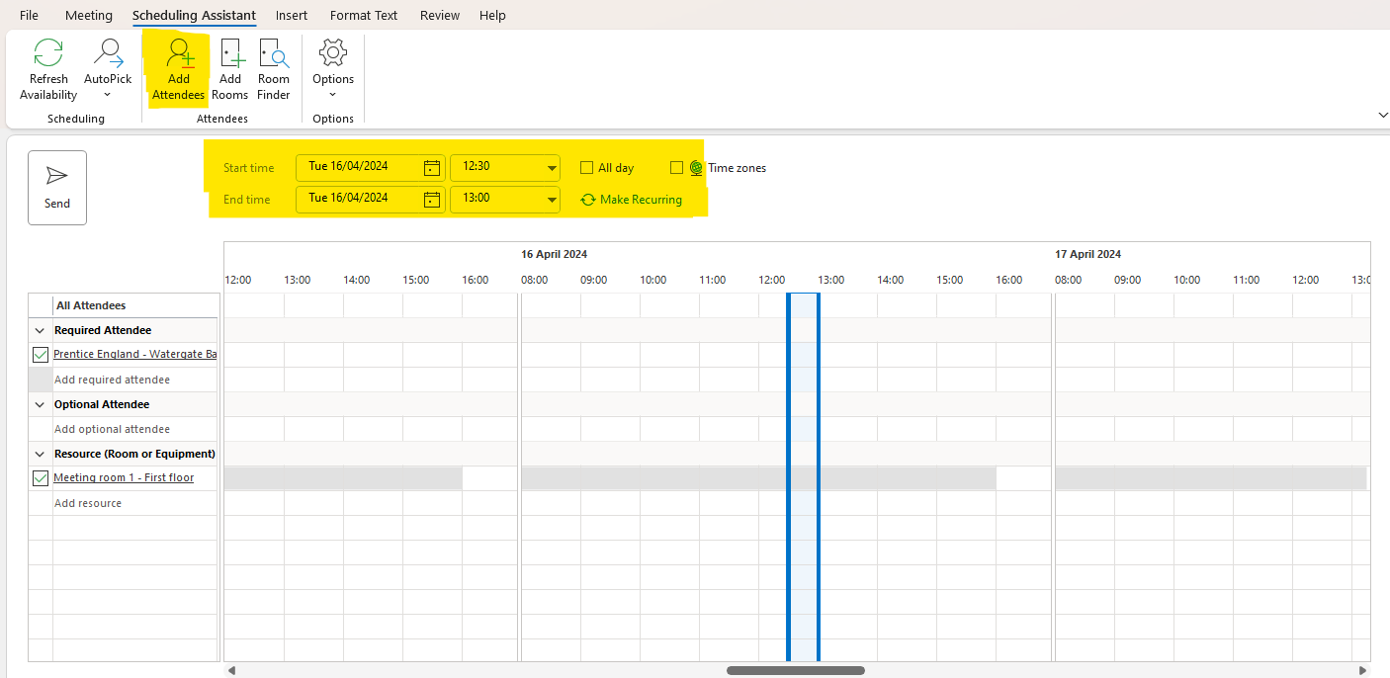Enable the All day checkbox

pos(586,168)
